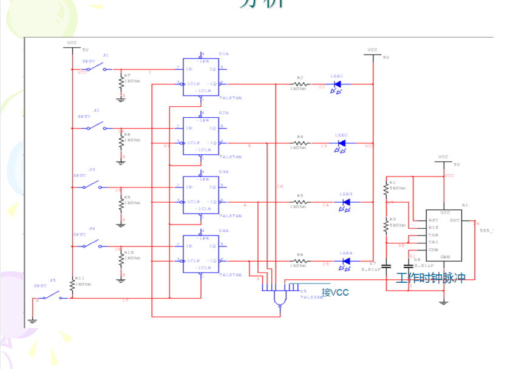Select the U3A flip-flop block
Viewport: 522px width, 369px height.
tap(201, 195)
